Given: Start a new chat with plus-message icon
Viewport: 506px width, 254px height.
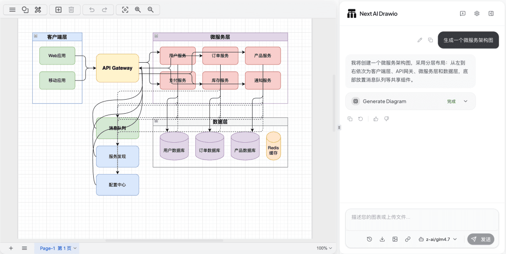Looking at the screenshot, I should (x=462, y=14).
